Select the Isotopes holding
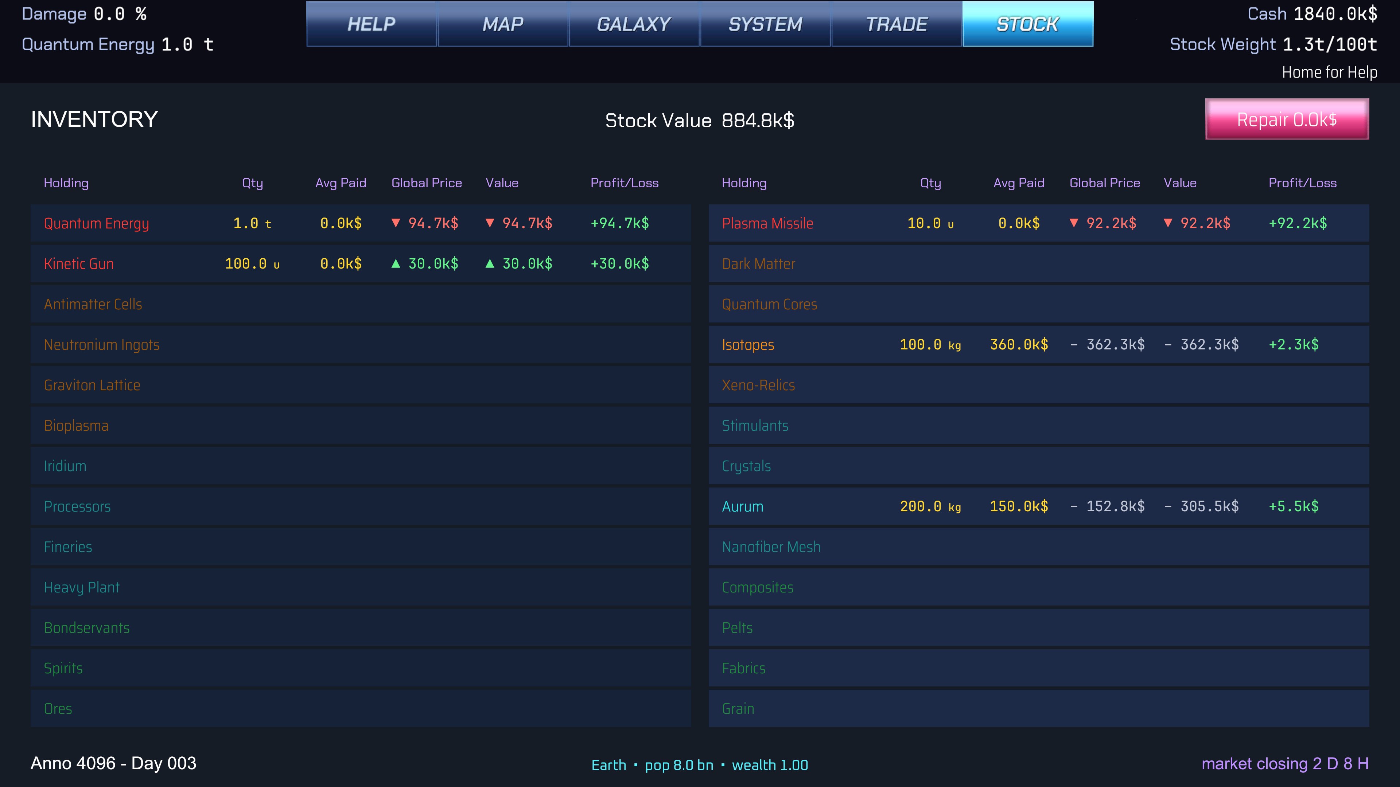Image resolution: width=1400 pixels, height=787 pixels. pos(1039,344)
